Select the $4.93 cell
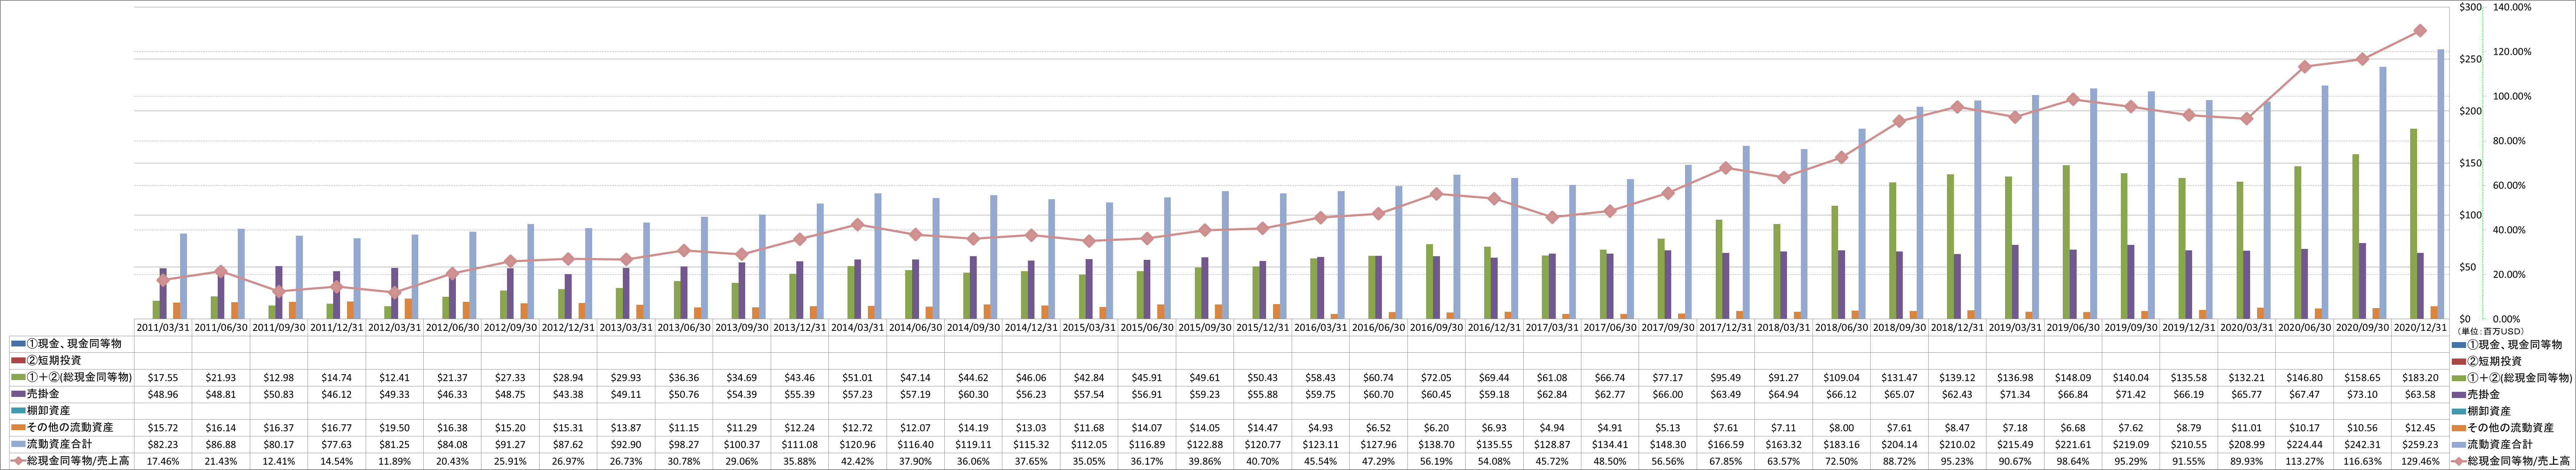The width and height of the screenshot is (2576, 470). click(1321, 428)
